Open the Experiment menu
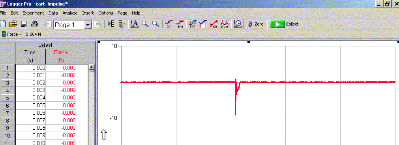 click(33, 13)
